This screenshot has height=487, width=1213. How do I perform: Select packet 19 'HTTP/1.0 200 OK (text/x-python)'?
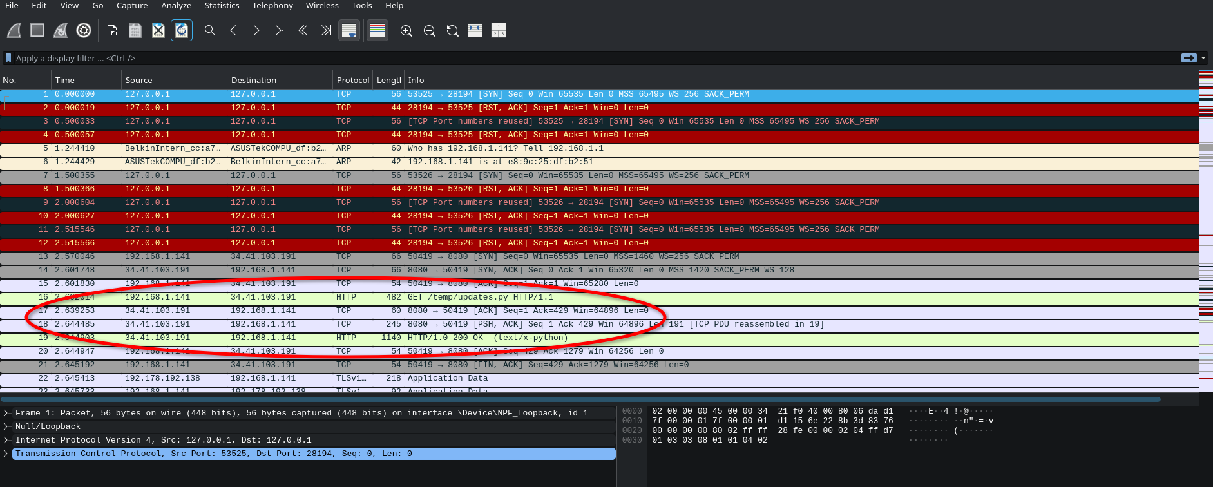tap(599, 338)
